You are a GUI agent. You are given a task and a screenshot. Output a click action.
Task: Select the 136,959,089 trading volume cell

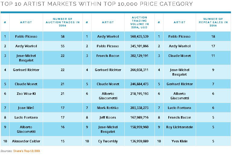[x=140, y=141]
